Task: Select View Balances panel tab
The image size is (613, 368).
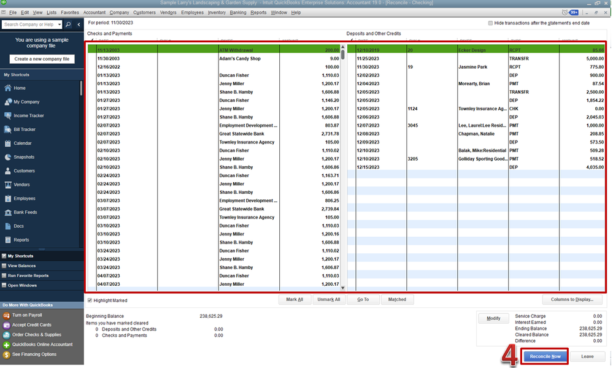Action: coord(42,266)
